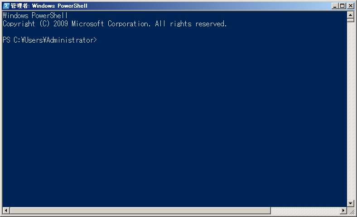Click the PS C:\Users\Administrator prompt line
This screenshot has width=357, height=217.
(x=50, y=40)
